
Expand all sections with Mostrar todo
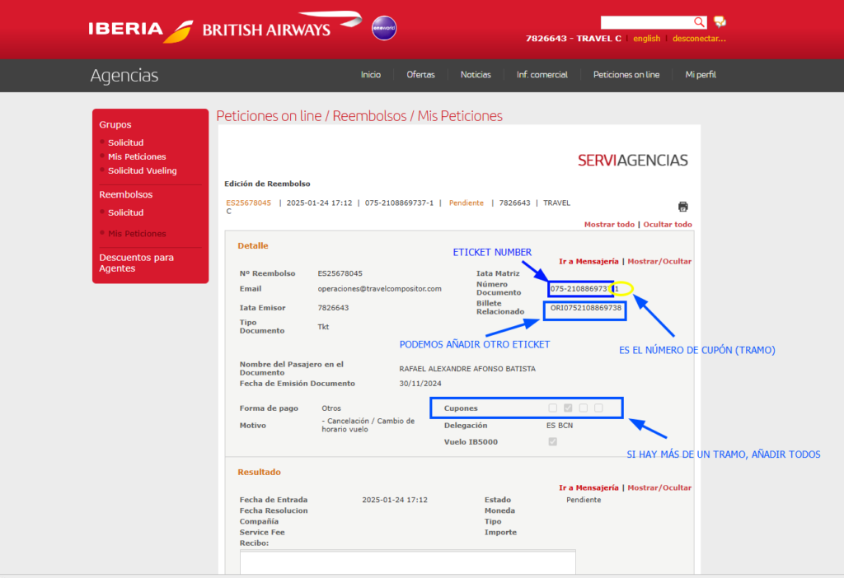609,224
